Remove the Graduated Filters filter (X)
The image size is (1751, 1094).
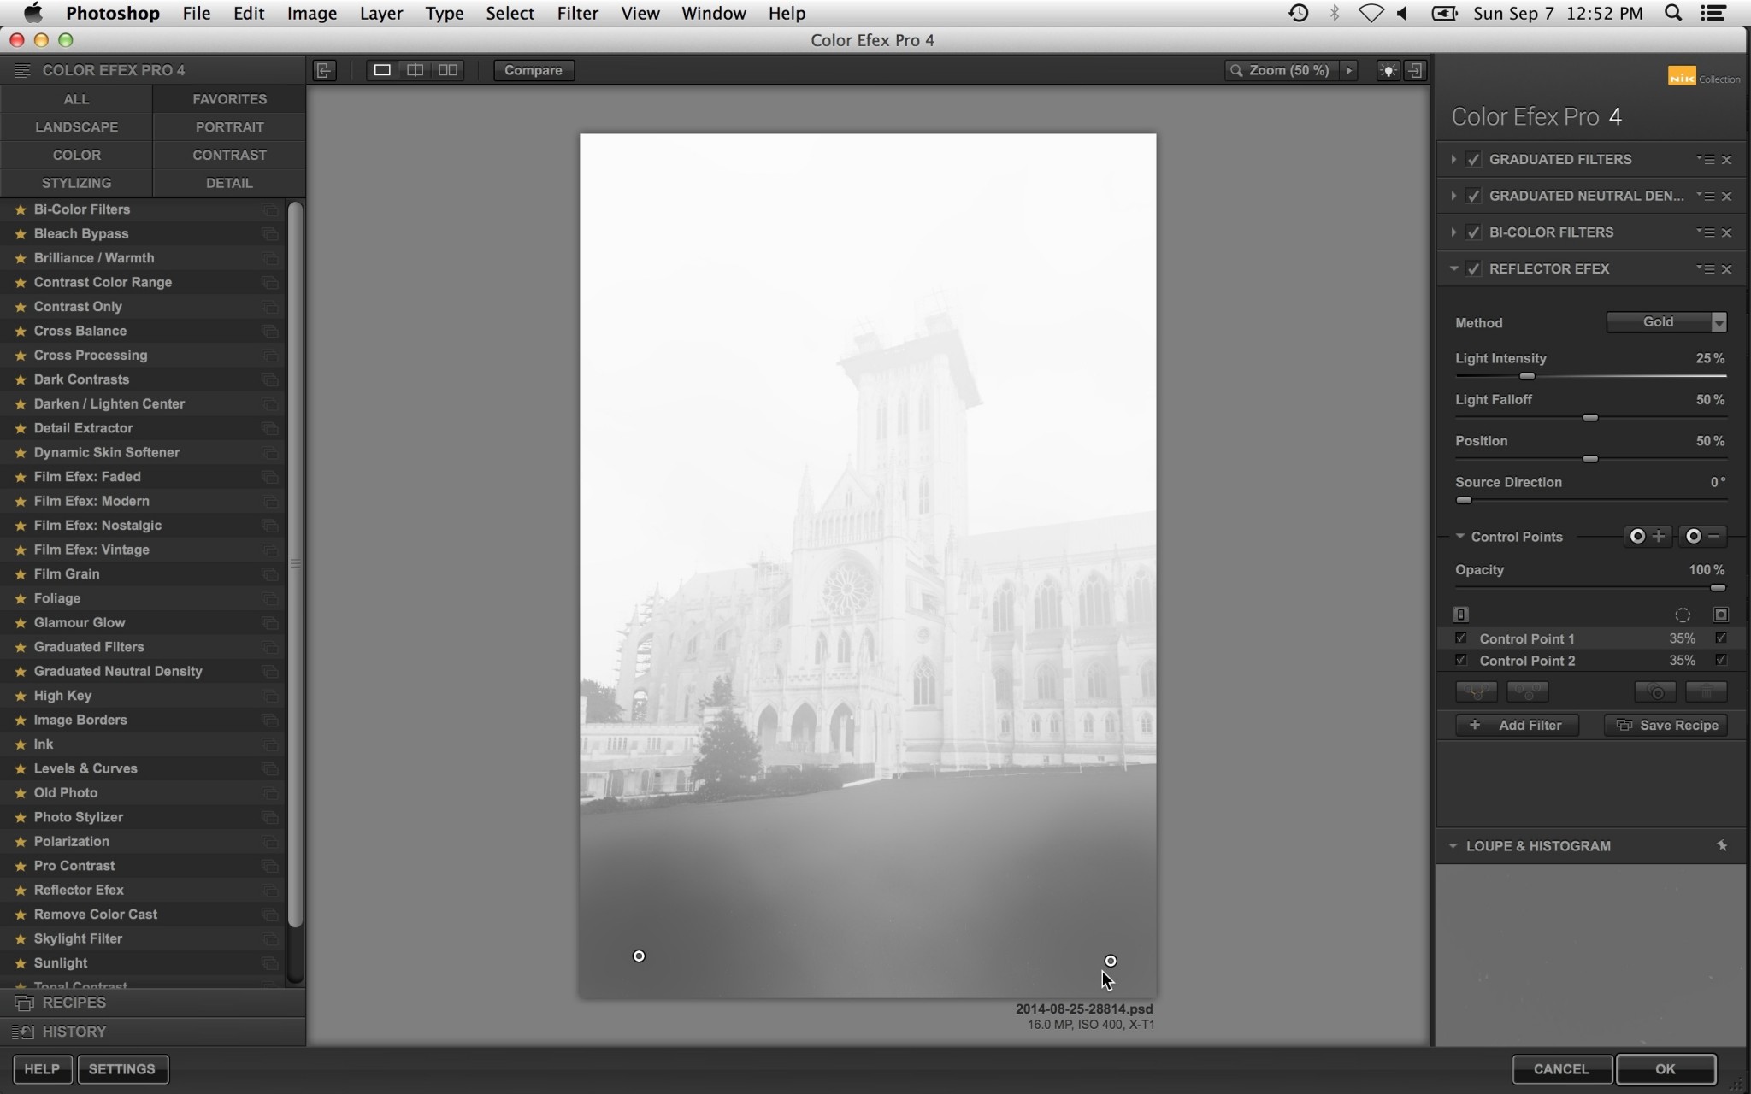coord(1727,160)
